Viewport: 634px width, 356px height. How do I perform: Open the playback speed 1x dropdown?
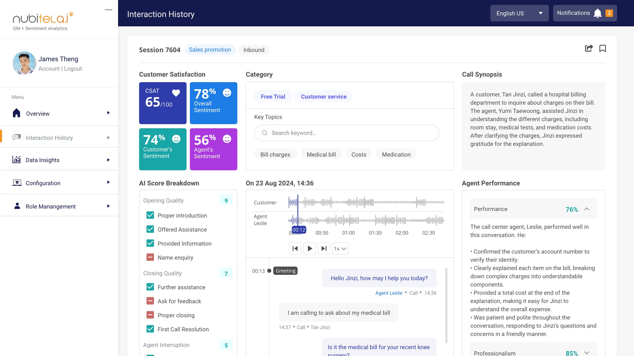[340, 248]
